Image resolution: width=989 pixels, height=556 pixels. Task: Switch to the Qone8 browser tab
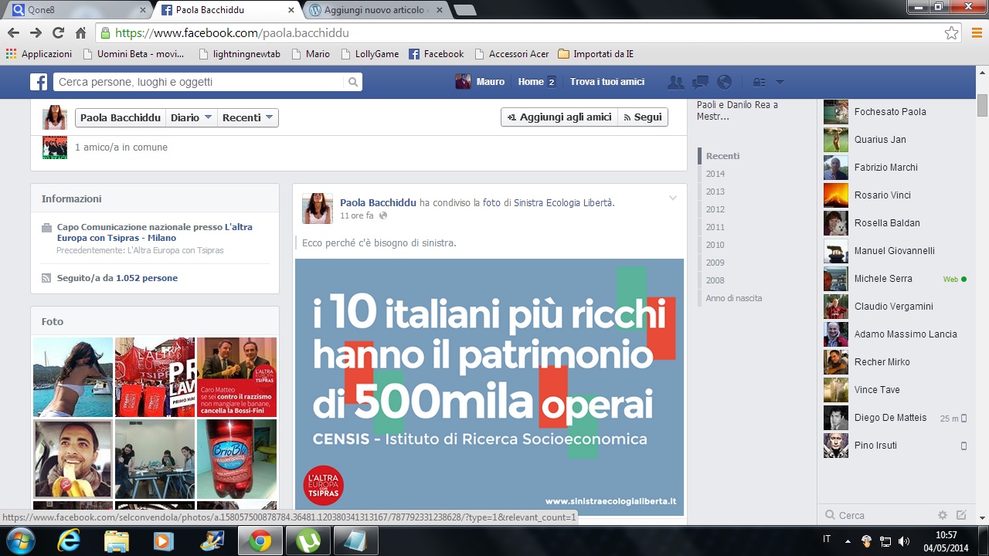point(75,10)
